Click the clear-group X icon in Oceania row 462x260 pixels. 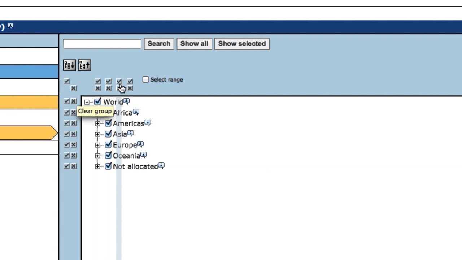coord(74,155)
